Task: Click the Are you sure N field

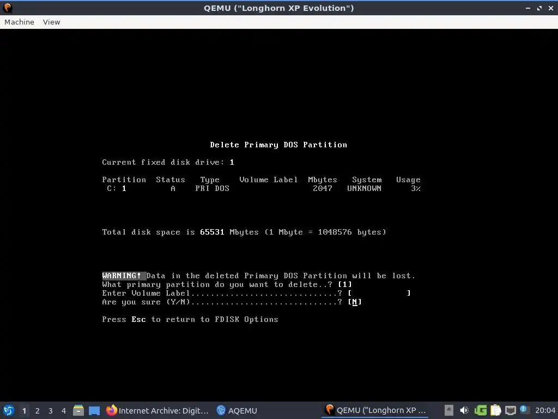Action: tap(355, 302)
